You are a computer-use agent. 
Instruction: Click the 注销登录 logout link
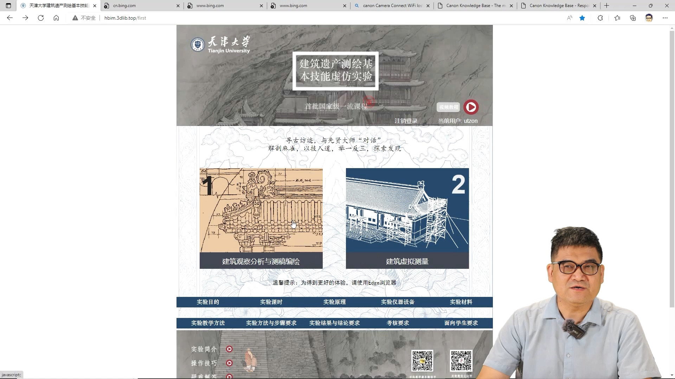(x=406, y=121)
